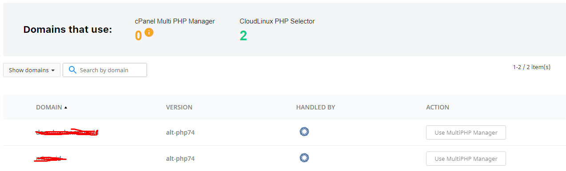Click the sort arrow next to DOMAIN
This screenshot has width=566, height=171.
coord(66,108)
